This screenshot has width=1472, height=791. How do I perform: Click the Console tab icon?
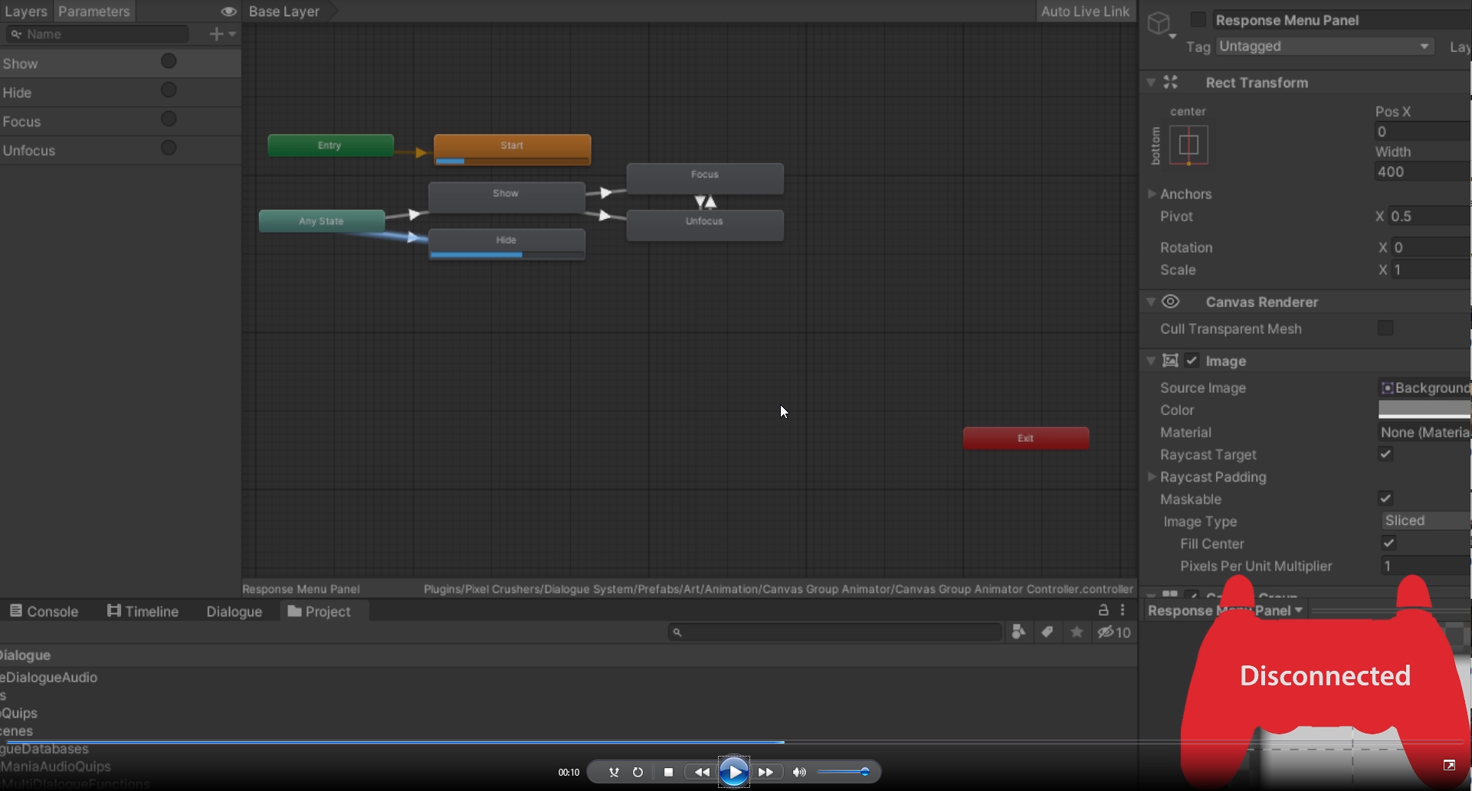coord(16,610)
